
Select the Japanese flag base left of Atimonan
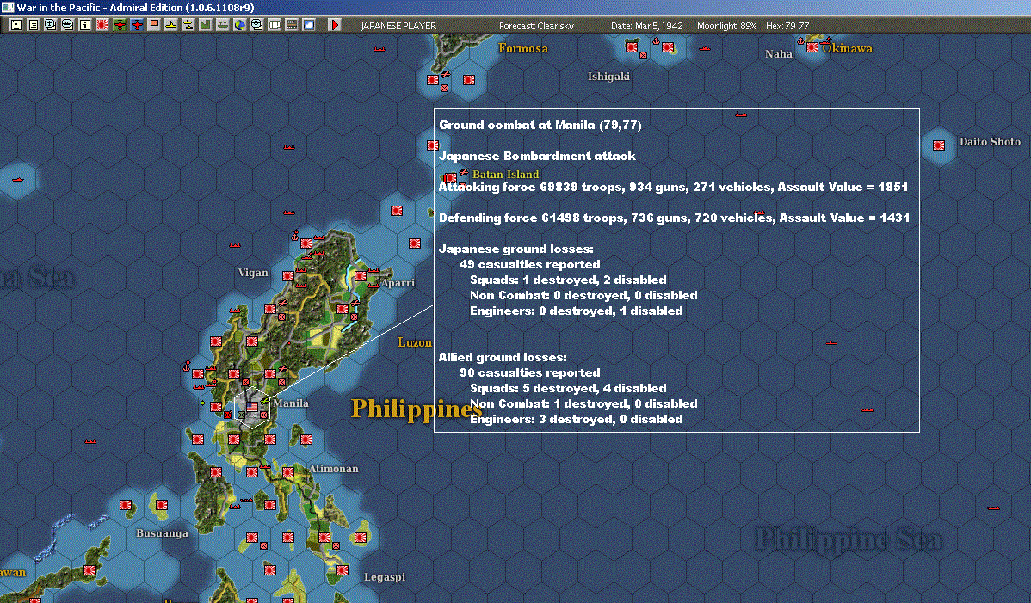[288, 471]
